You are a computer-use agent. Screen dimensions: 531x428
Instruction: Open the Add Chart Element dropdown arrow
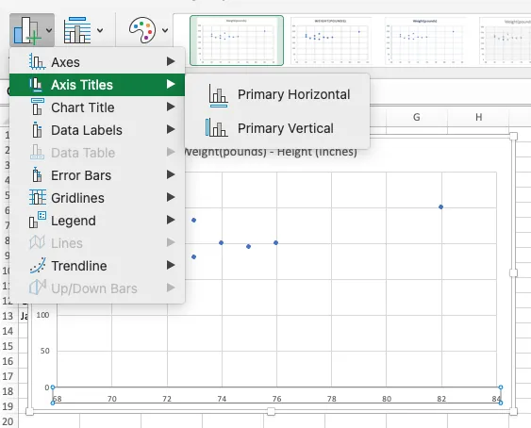point(49,30)
